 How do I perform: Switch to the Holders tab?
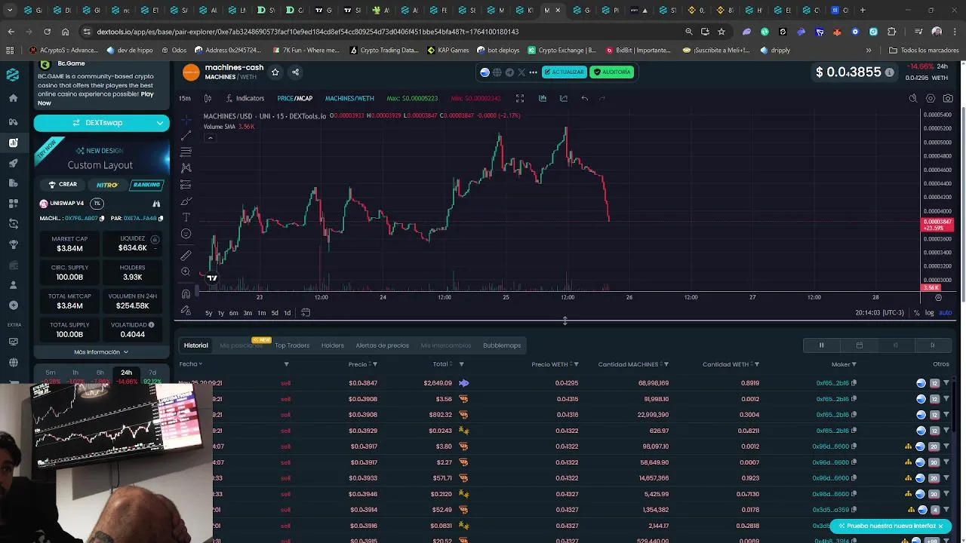[333, 345]
